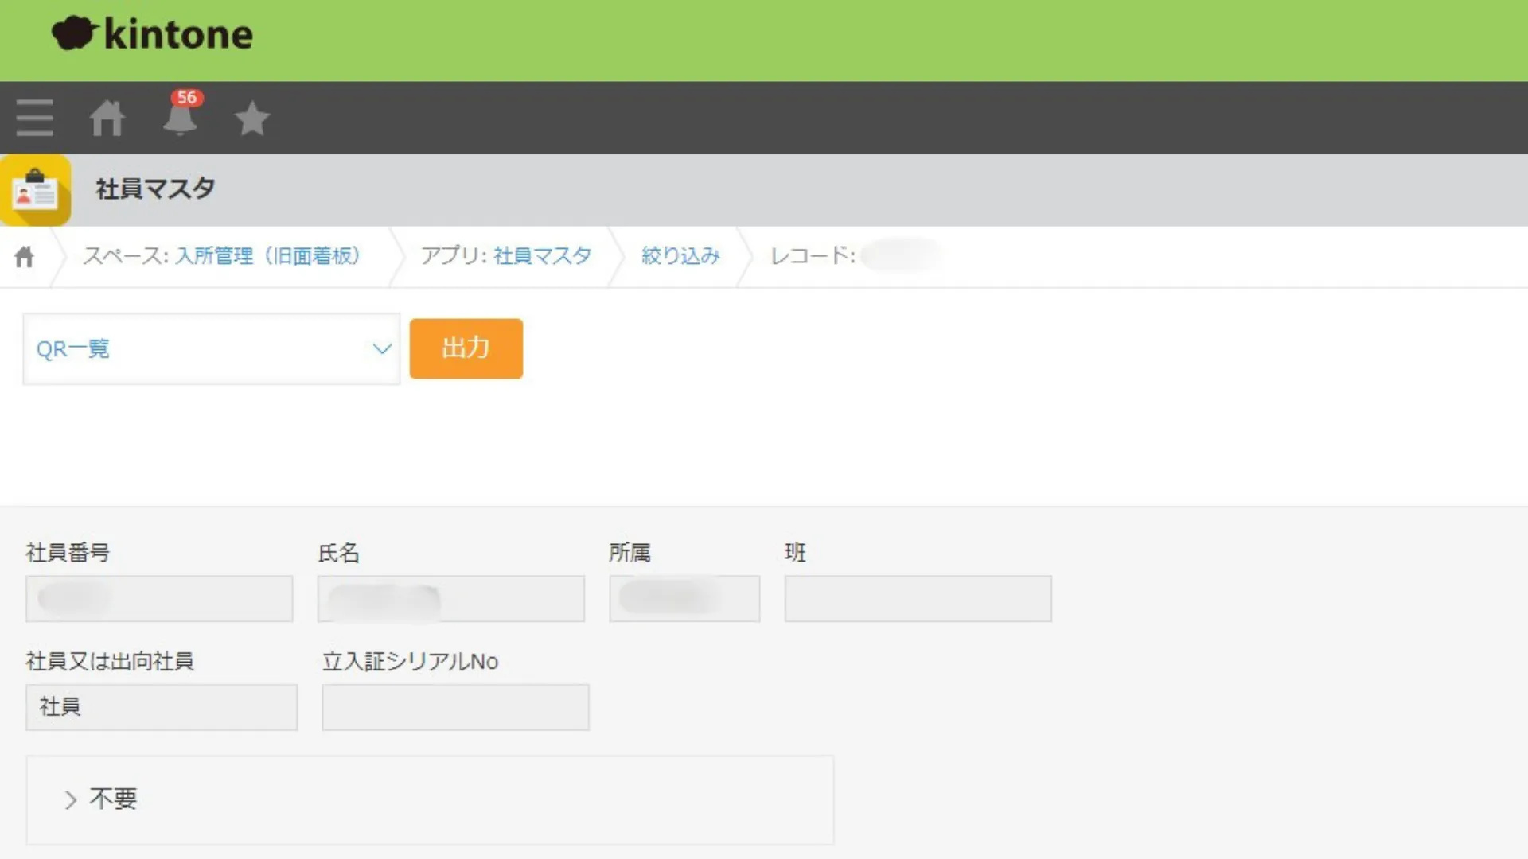This screenshot has height=859, width=1528.
Task: Click the 所属 field
Action: pos(684,599)
